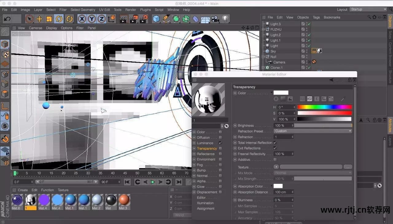Add a cube primitive from the toolbar

[156, 19]
